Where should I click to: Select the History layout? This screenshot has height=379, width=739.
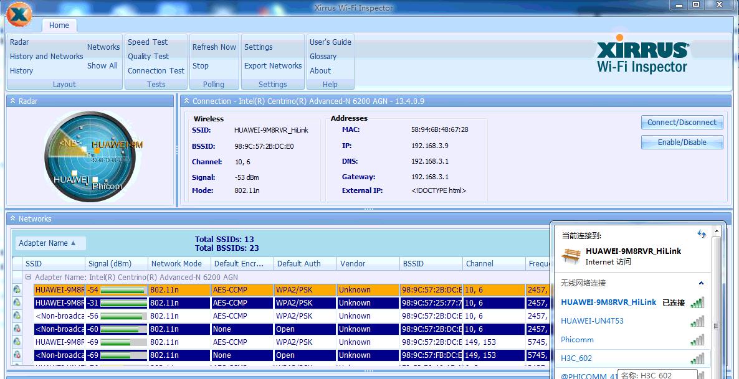tap(21, 70)
